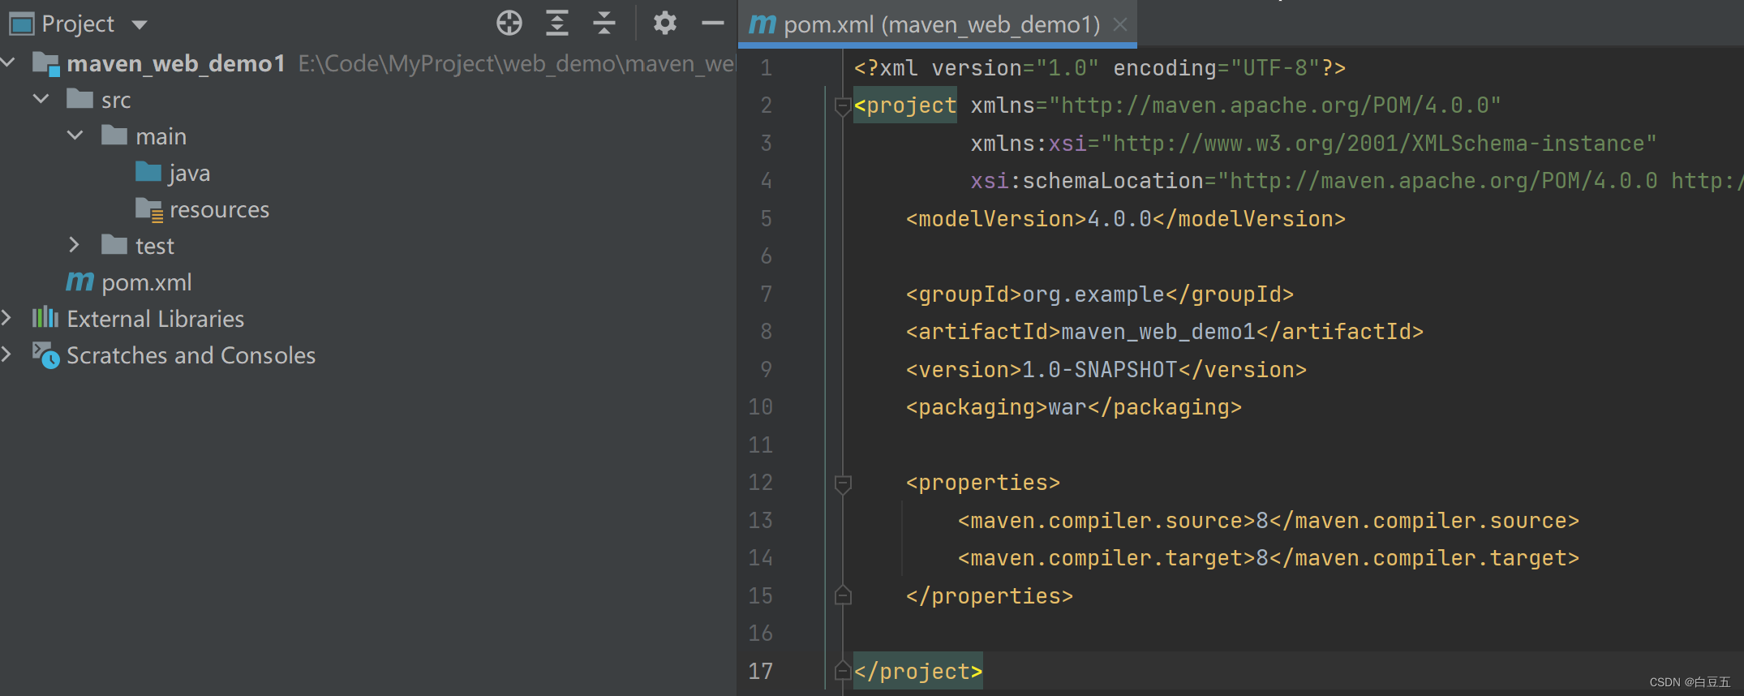Hide the Project tool window
Screen dimensions: 1744x696
[712, 24]
